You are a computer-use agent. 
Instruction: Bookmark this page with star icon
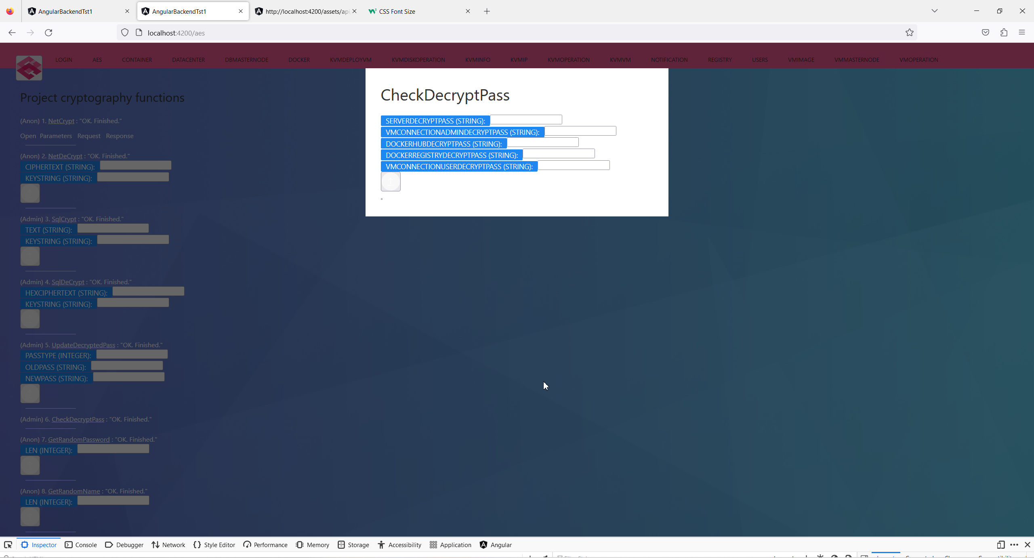pos(909,33)
